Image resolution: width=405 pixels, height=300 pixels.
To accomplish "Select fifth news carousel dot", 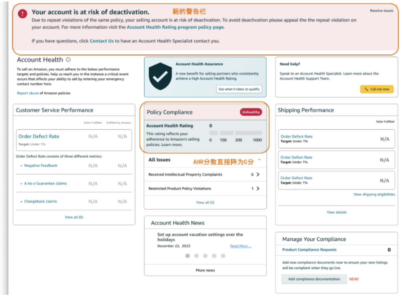I will click(223, 256).
